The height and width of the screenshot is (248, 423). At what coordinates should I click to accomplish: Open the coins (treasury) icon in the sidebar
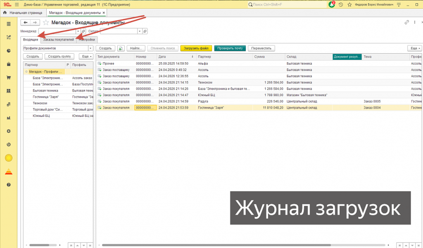point(9,104)
